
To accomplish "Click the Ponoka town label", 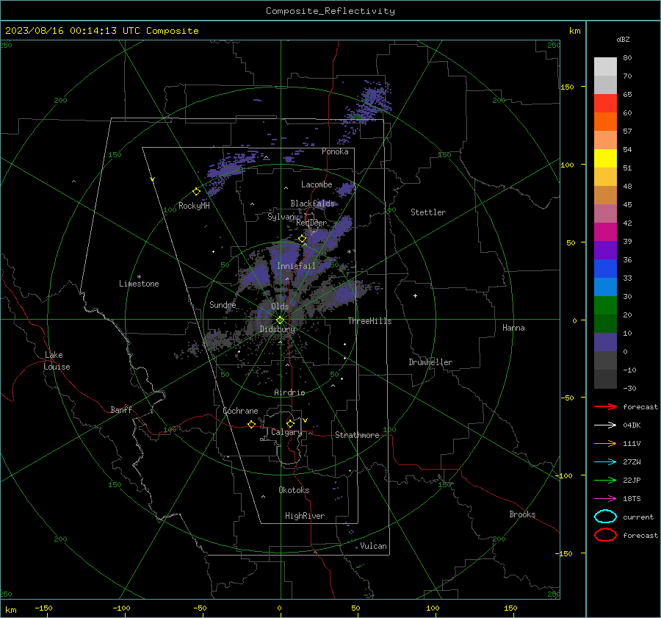I will click(x=335, y=151).
